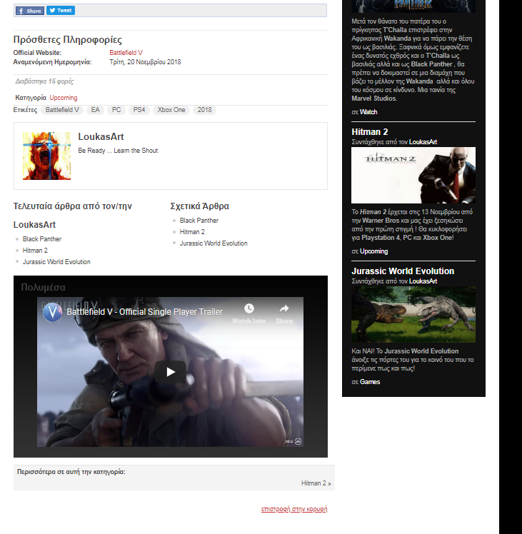Open Upcoming category under Hitman 2 sidebar
This screenshot has width=522, height=534.
373,251
